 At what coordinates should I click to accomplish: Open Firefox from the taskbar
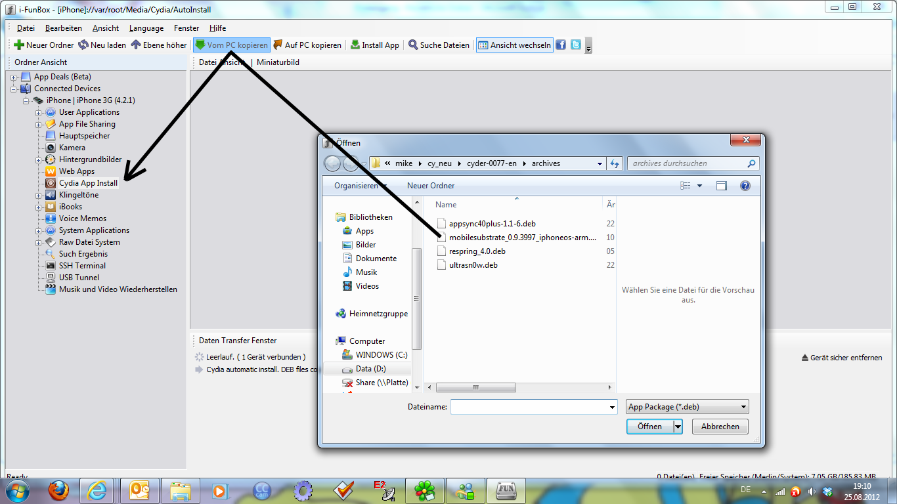coord(59,490)
